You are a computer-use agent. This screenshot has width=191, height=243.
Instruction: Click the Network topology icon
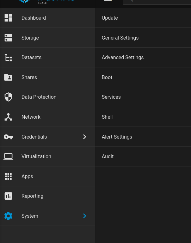[8, 117]
